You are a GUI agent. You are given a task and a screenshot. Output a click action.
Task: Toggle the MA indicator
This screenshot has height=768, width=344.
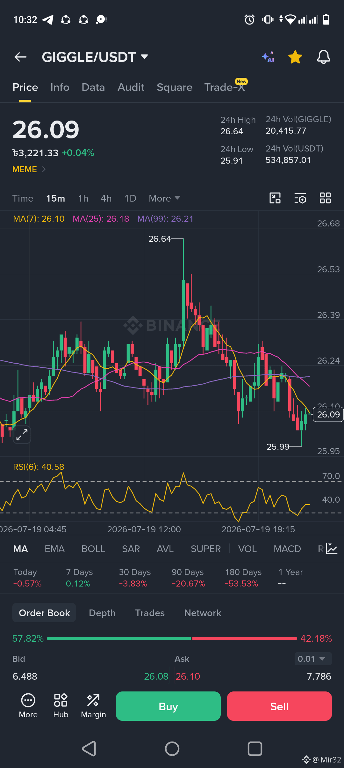[21, 549]
